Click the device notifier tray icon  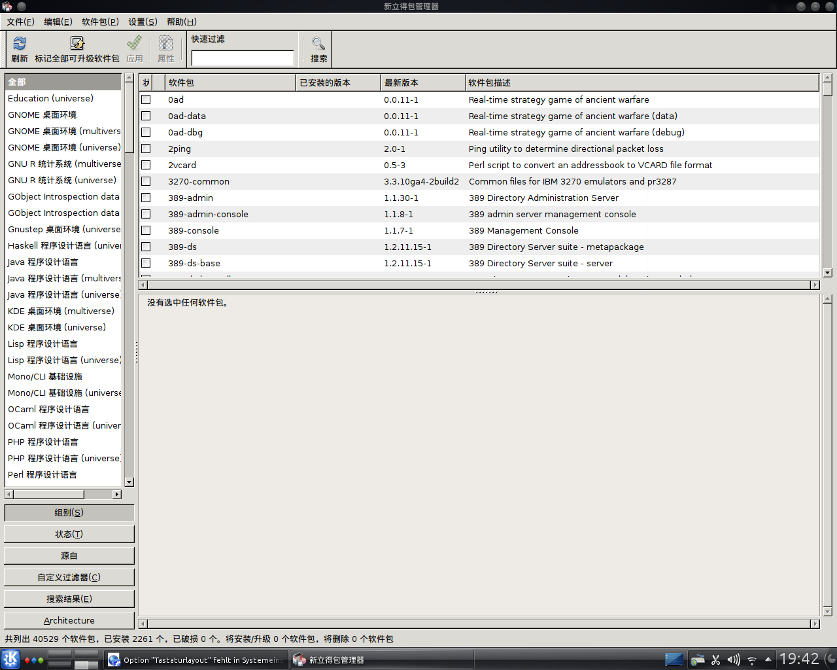point(697,660)
